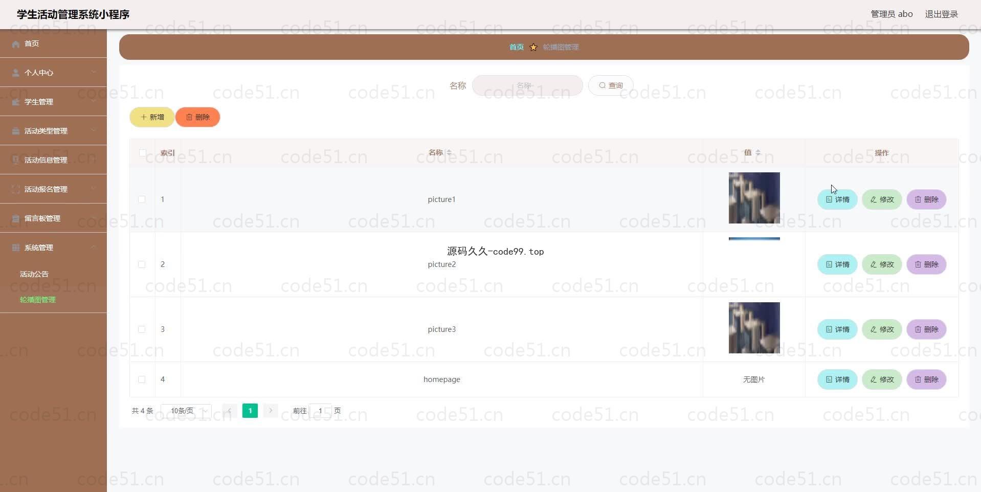Check the checkbox for row picture2

click(x=142, y=264)
